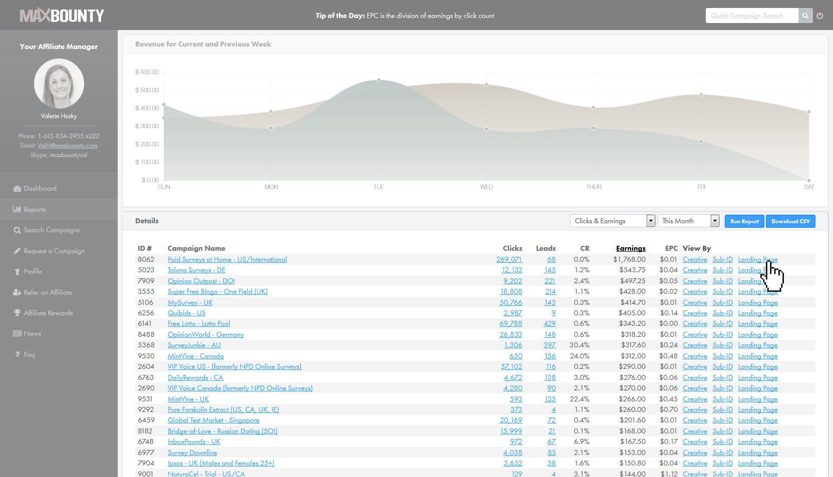This screenshot has height=477, width=833.
Task: Go to Search Campaigns
Action: (52, 230)
